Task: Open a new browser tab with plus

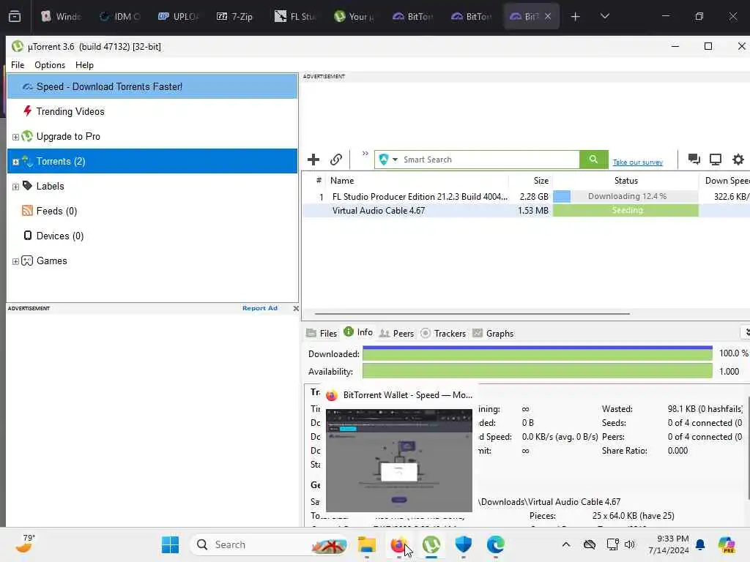Action: click(576, 17)
